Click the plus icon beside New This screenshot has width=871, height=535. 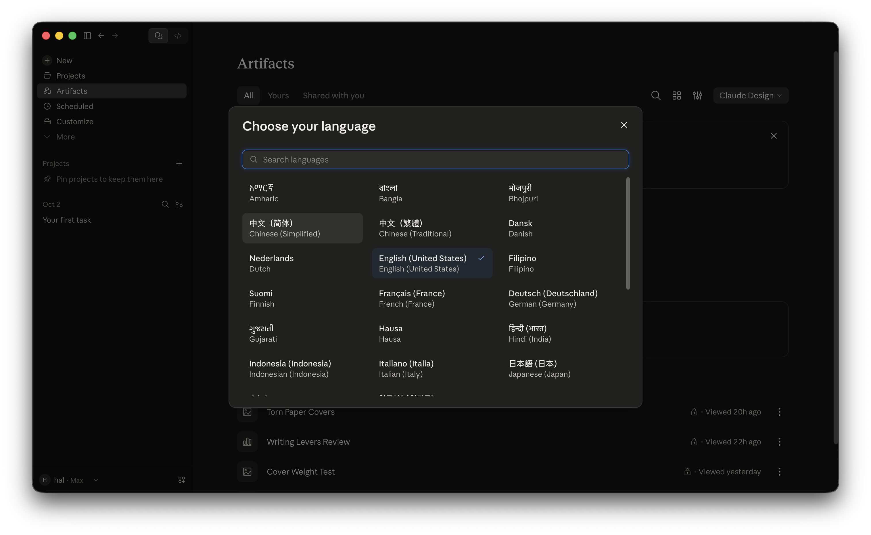[47, 60]
